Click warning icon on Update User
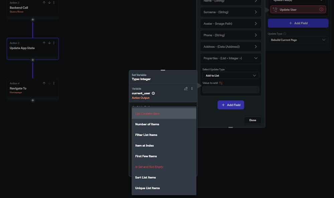The width and height of the screenshot is (334, 198). 321,10
